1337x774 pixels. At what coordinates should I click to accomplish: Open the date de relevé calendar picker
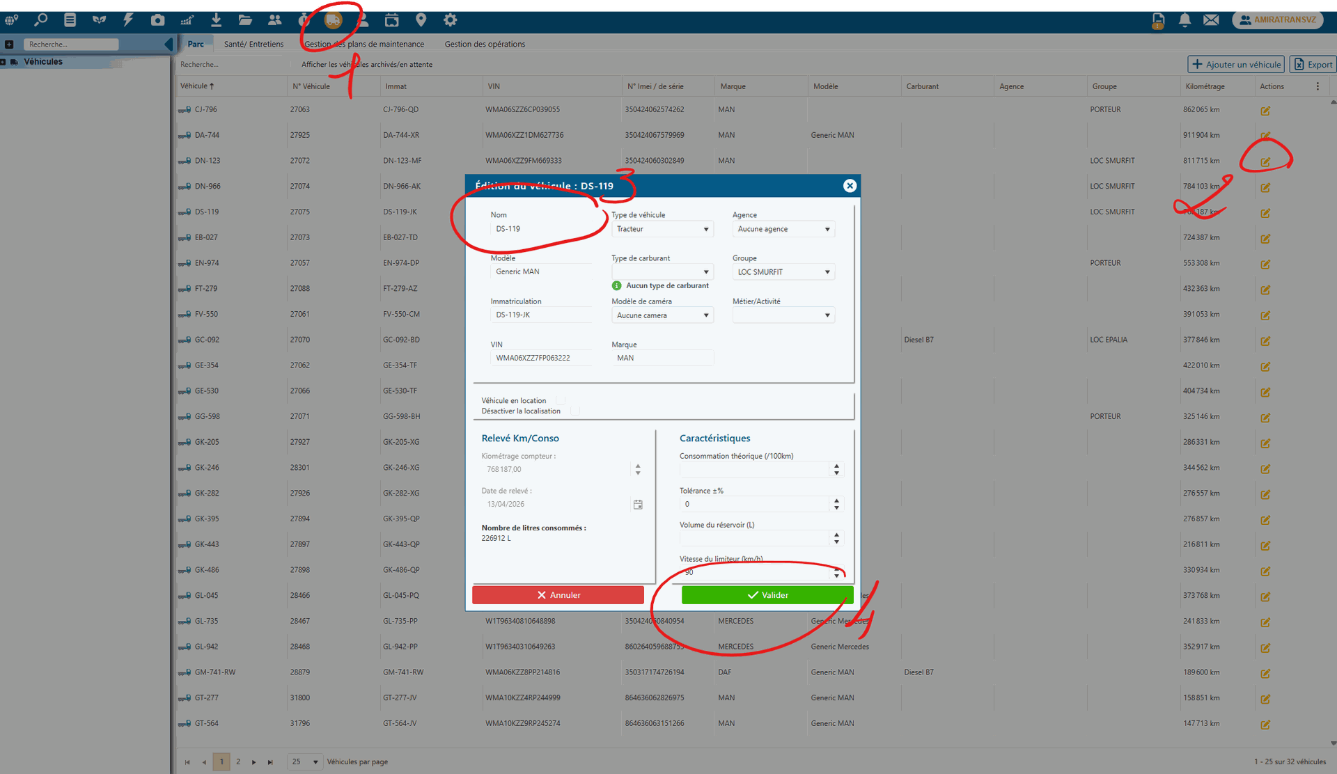637,505
